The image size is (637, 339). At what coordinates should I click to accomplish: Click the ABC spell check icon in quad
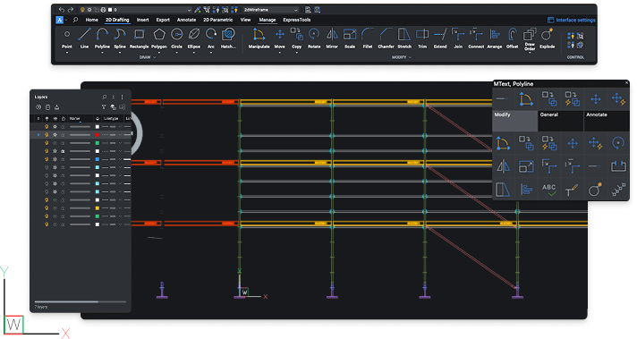click(548, 190)
